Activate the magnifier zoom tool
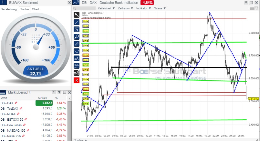This screenshot has height=141, width=260. point(77,36)
